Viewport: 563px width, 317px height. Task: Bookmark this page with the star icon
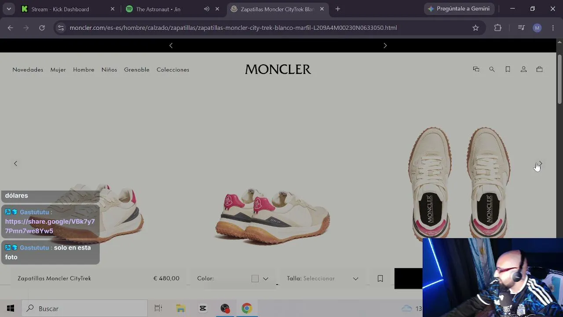[475, 28]
